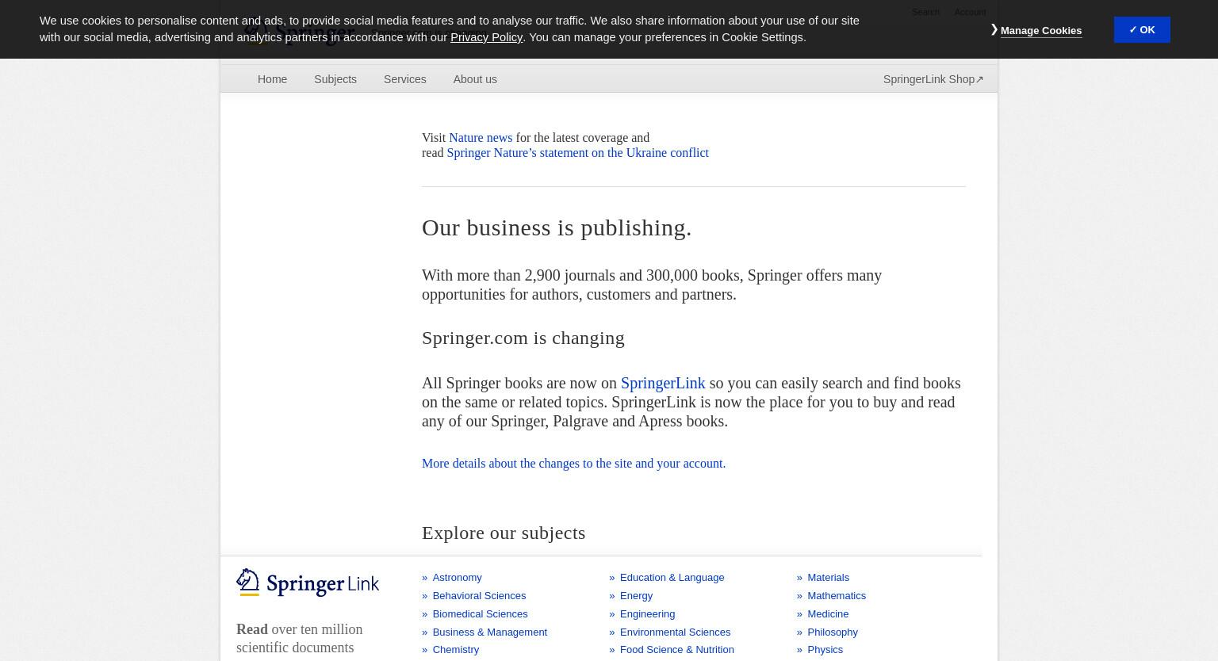
Task: Go to the Home menu item
Action: [272, 79]
